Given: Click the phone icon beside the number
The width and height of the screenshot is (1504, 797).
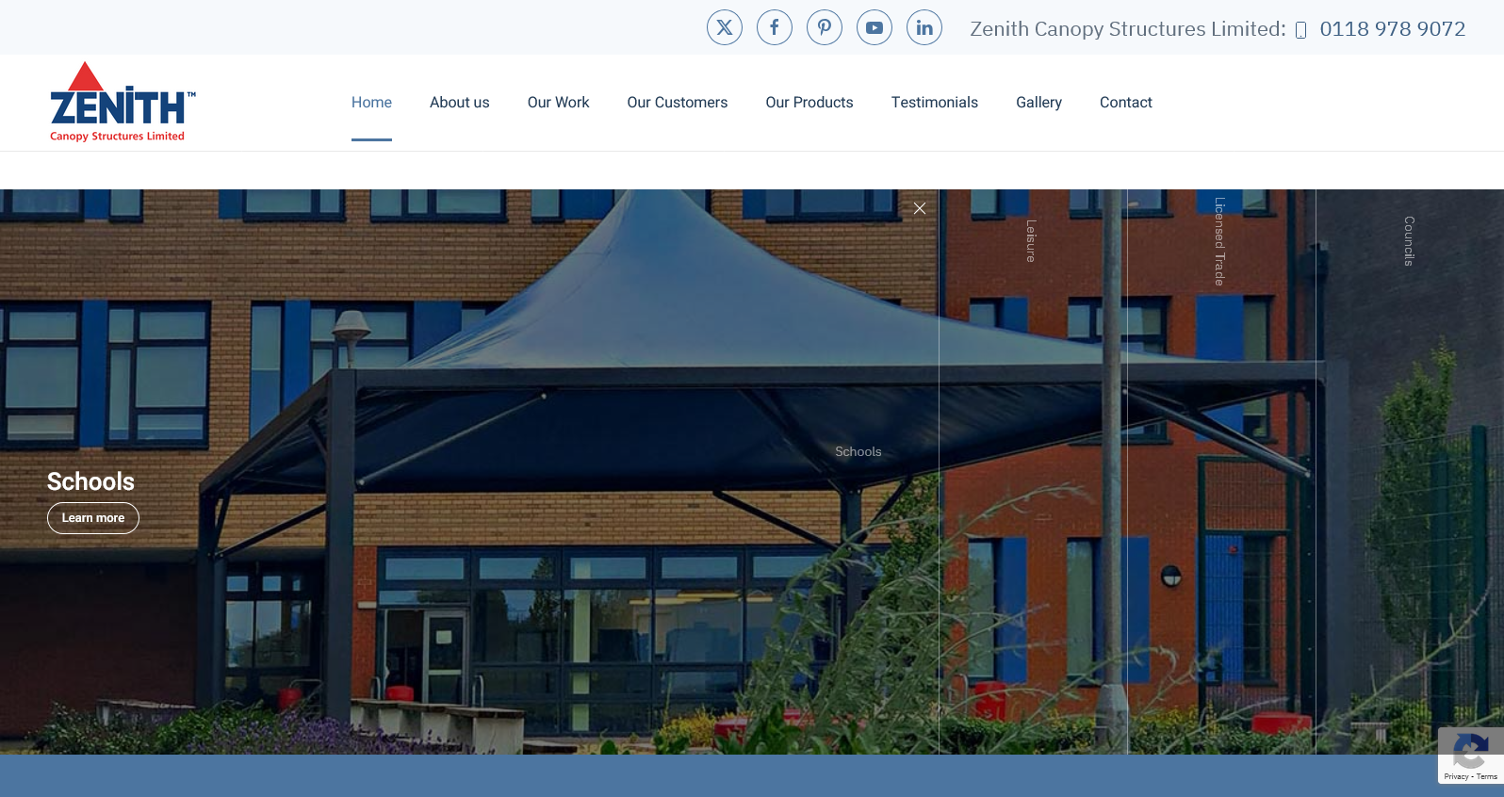Looking at the screenshot, I should click(1300, 30).
